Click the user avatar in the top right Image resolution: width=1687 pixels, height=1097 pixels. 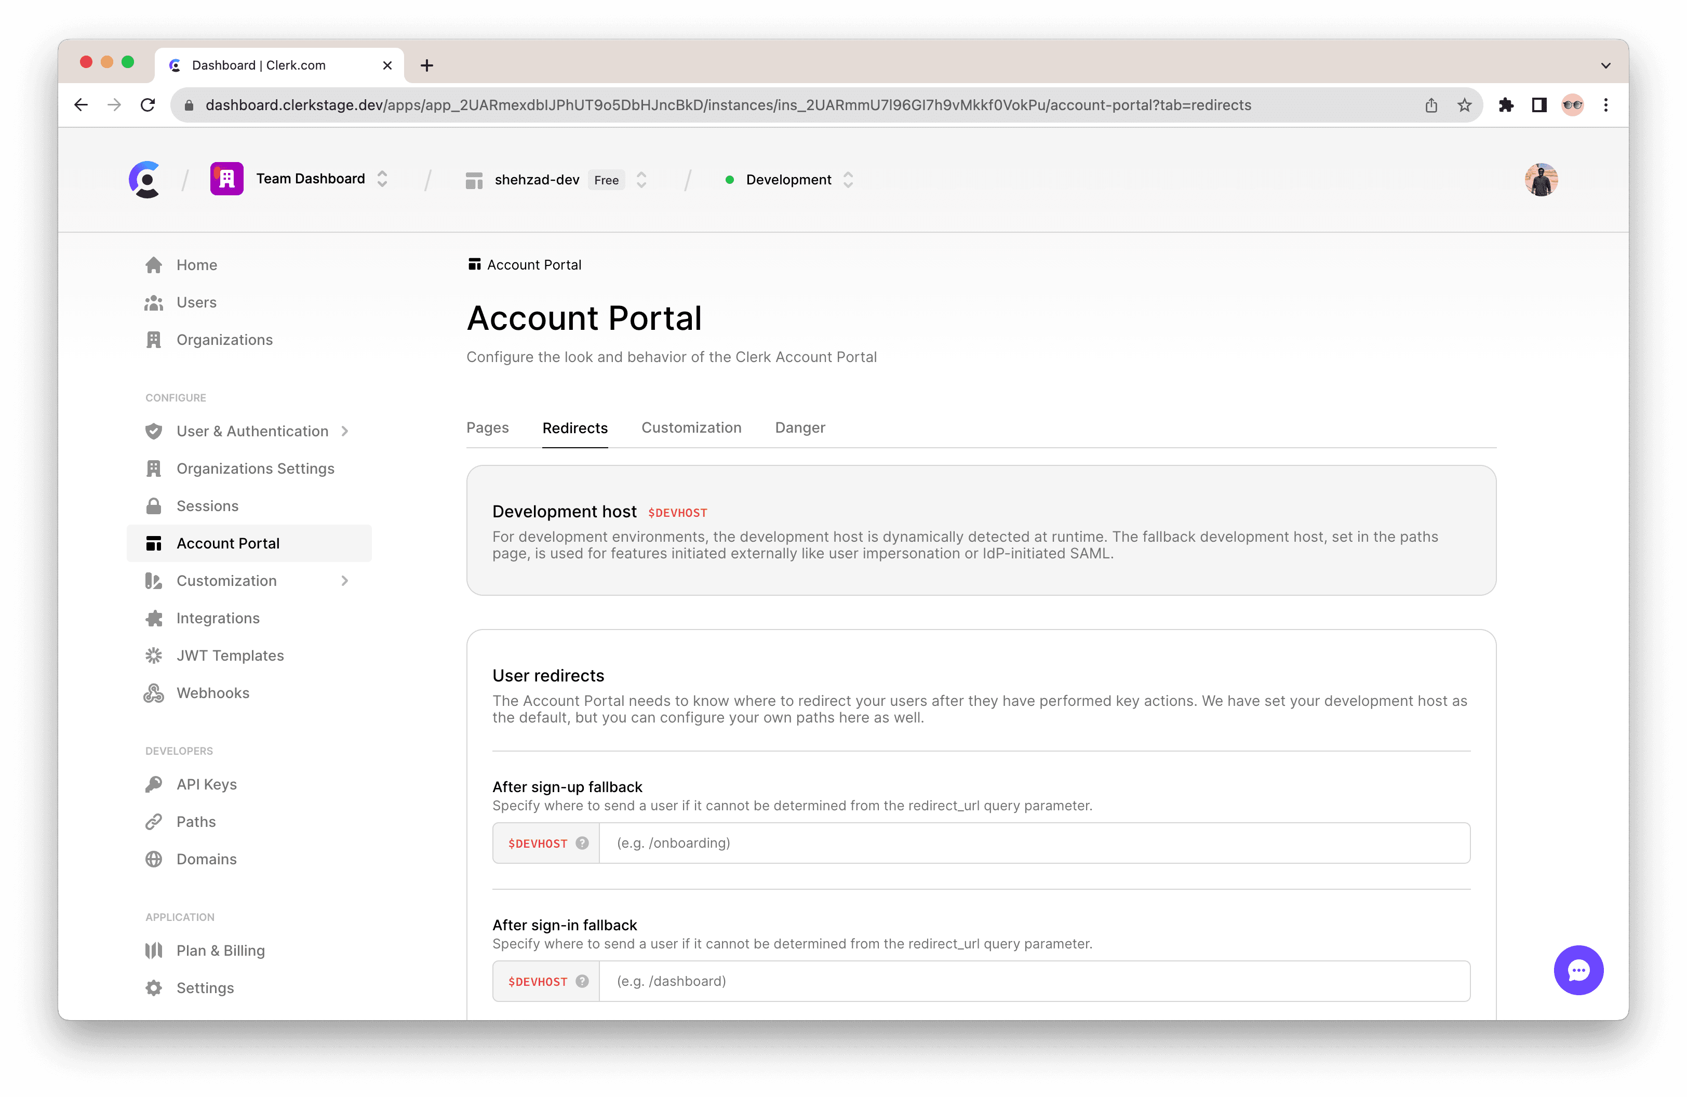[x=1541, y=179]
